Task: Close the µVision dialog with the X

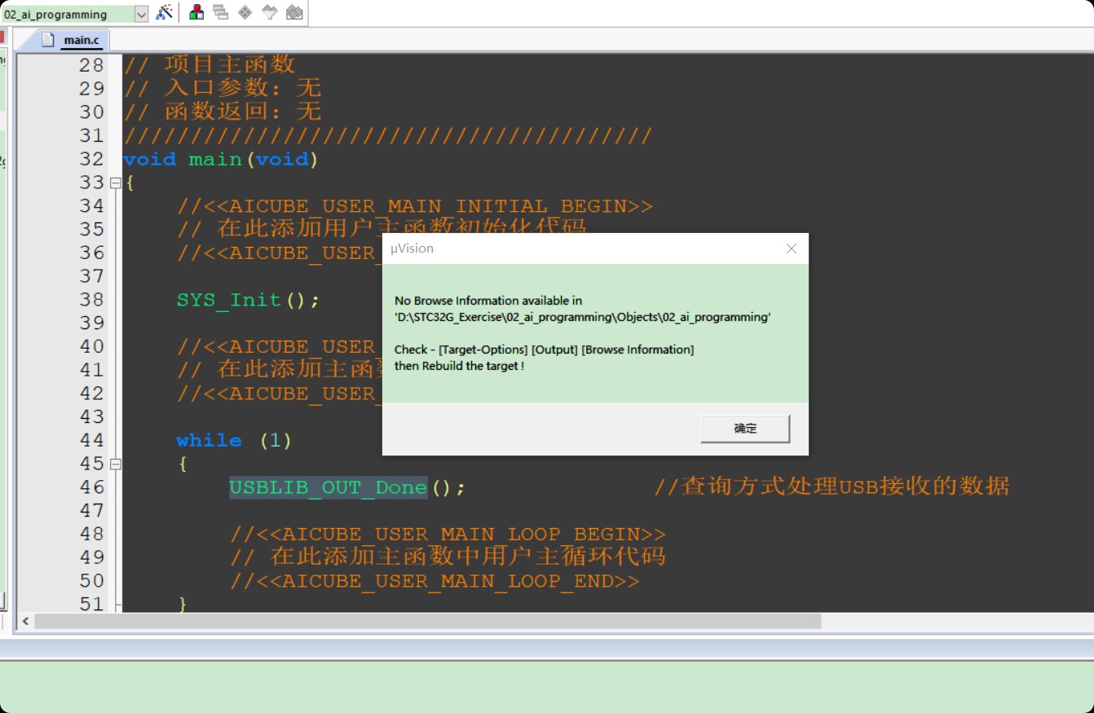Action: point(791,249)
